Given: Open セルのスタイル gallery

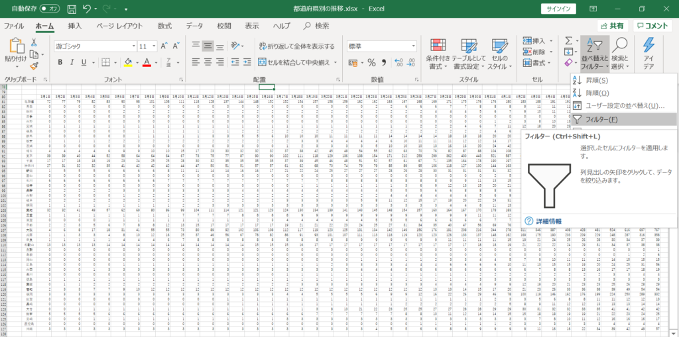Looking at the screenshot, I should tap(499, 54).
